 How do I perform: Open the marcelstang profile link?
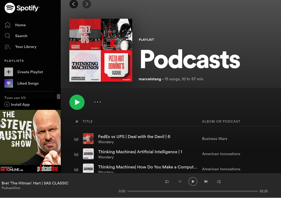(150, 79)
